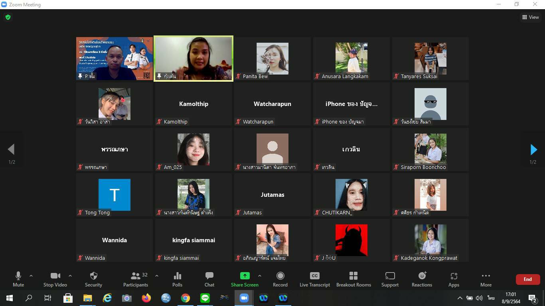The image size is (545, 306).
Task: Open the Reactions menu
Action: (x=422, y=279)
